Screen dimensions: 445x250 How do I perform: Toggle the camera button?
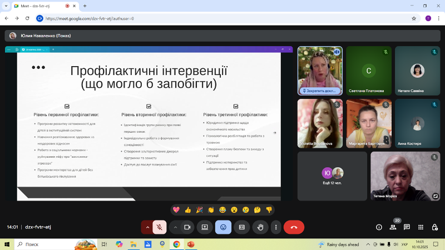click(187, 227)
